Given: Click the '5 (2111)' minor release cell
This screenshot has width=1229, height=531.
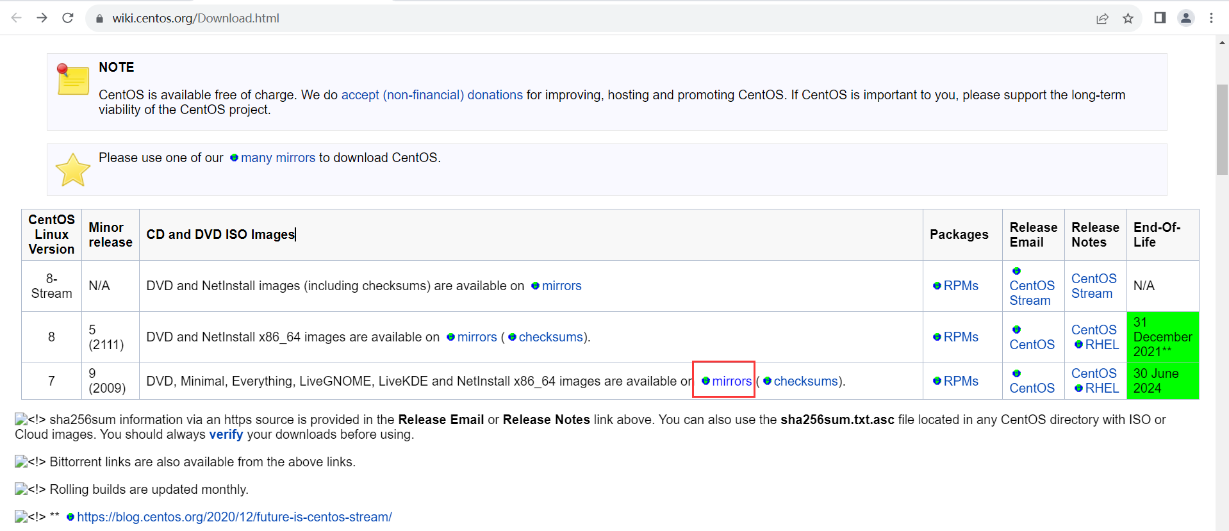Looking at the screenshot, I should pyautogui.click(x=110, y=337).
